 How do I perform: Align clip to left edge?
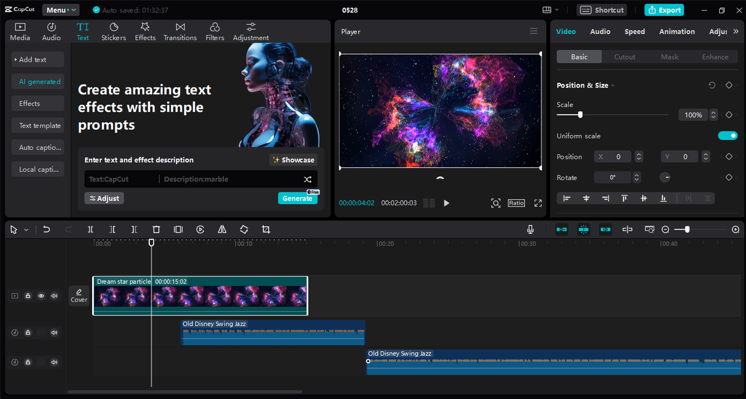[x=566, y=198]
